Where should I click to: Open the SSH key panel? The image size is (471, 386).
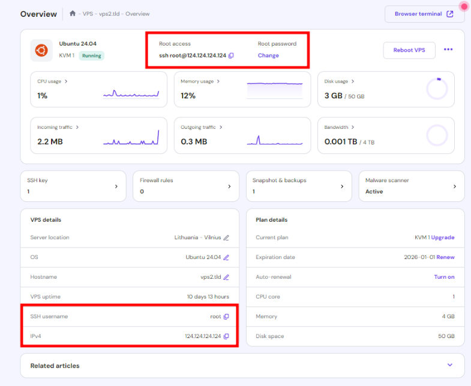pyautogui.click(x=73, y=186)
